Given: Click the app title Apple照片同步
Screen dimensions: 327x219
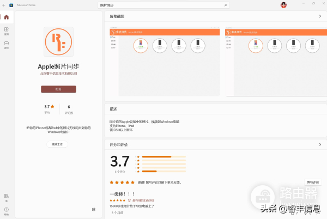Looking at the screenshot, I should (58, 66).
